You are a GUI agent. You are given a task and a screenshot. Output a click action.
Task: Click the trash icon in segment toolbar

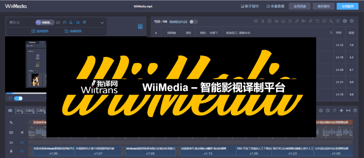click(x=338, y=21)
